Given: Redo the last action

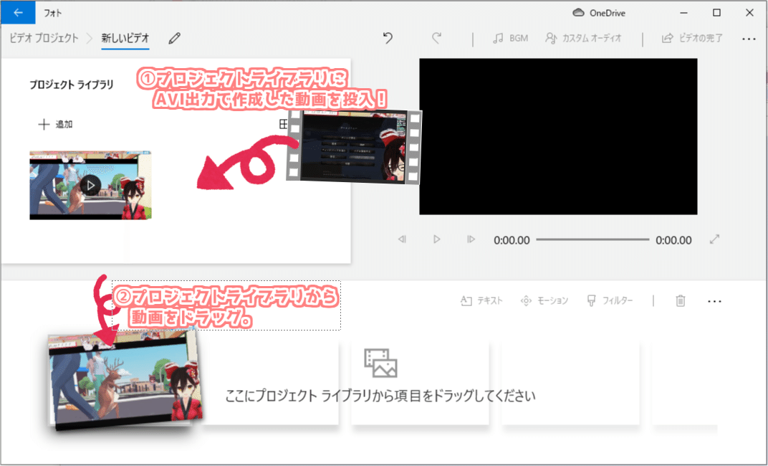Looking at the screenshot, I should point(436,38).
